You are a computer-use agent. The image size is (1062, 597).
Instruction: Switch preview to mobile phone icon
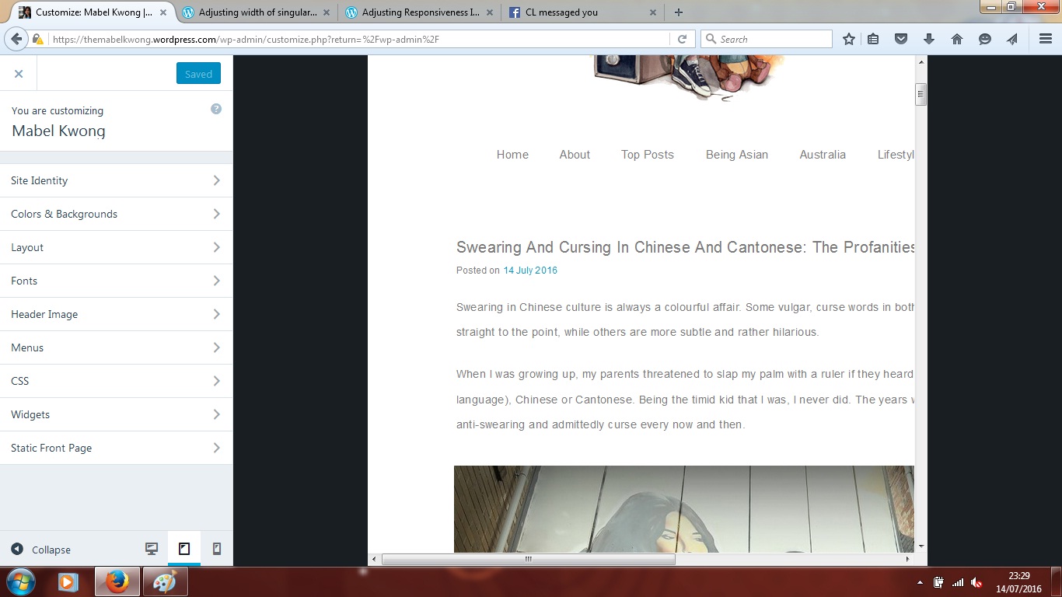point(217,549)
